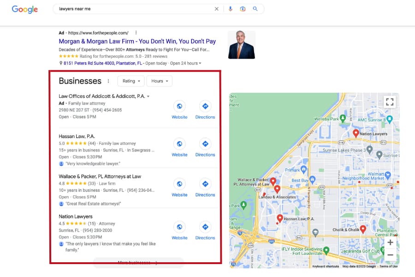415x277 pixels.
Task: Open the three-dot menu beside the ad URL
Action: coord(136,33)
